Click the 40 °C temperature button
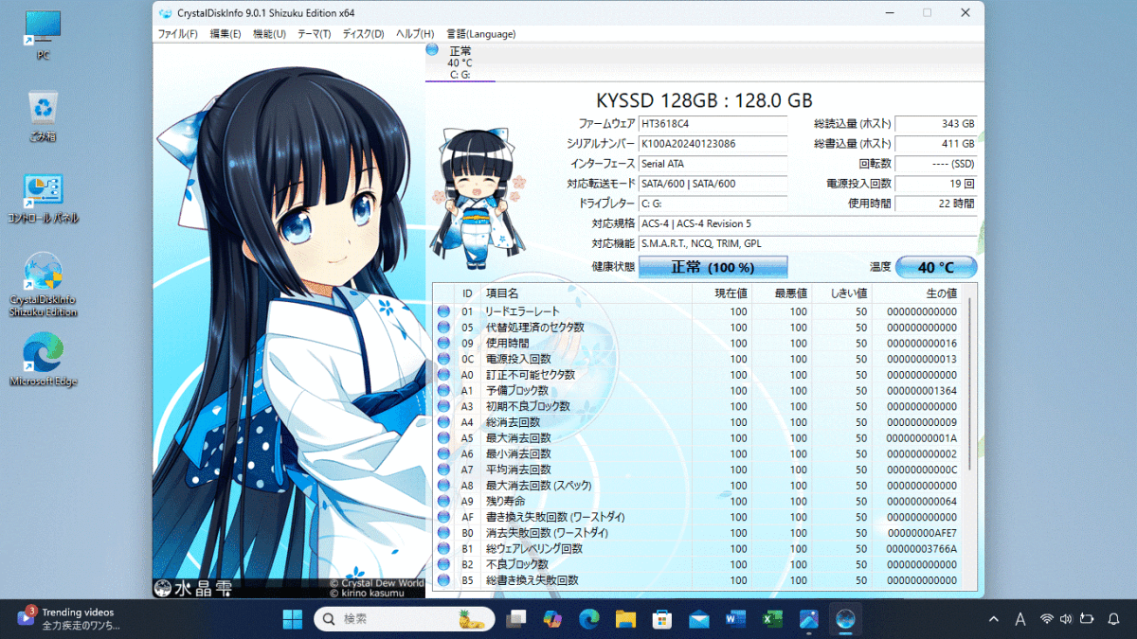 pyautogui.click(x=935, y=267)
